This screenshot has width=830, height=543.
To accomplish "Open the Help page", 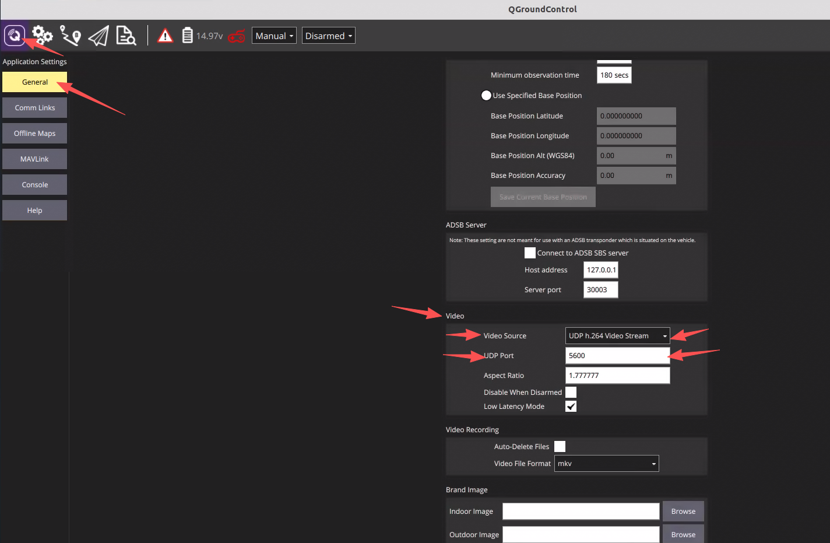I will [x=35, y=211].
